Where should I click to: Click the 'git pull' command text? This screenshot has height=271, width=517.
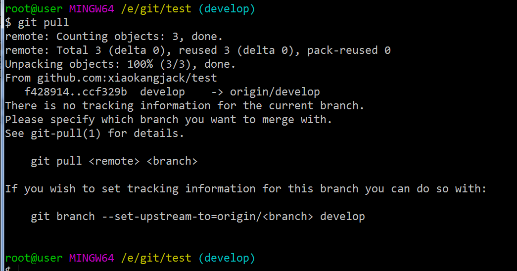click(x=43, y=23)
